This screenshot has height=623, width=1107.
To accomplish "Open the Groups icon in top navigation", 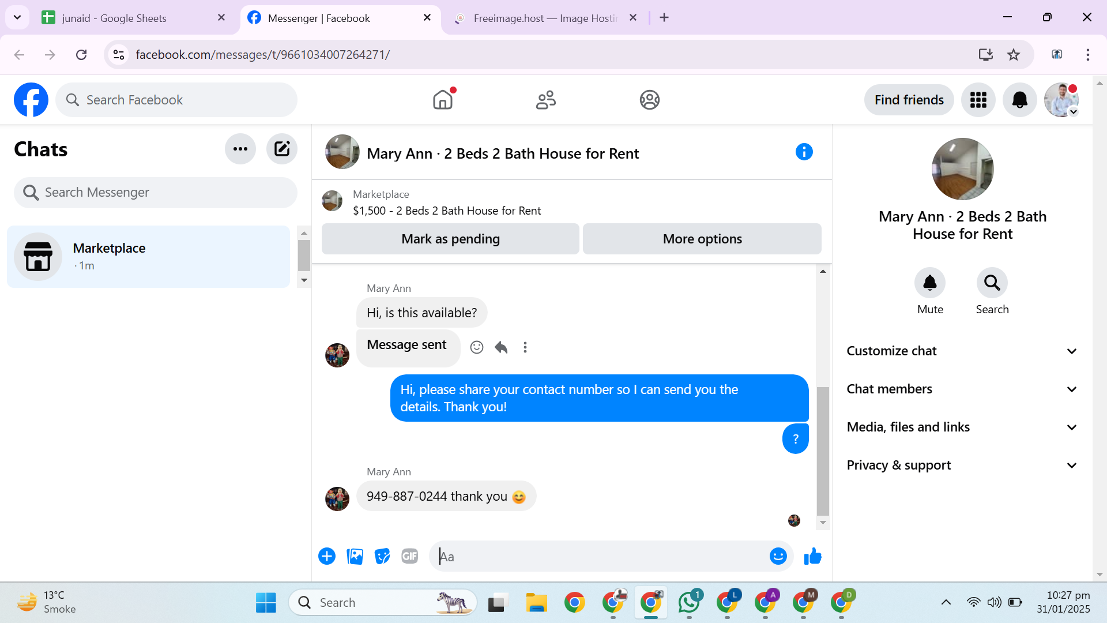I will [650, 100].
